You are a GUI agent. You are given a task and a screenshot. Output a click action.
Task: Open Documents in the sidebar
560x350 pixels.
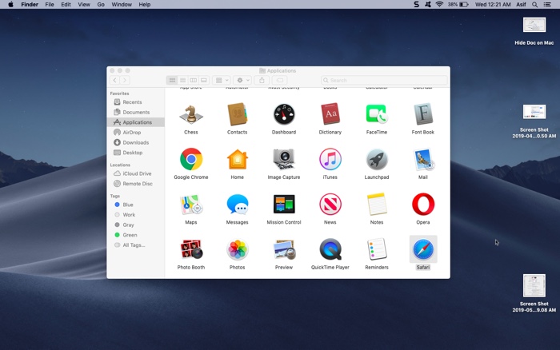click(136, 112)
